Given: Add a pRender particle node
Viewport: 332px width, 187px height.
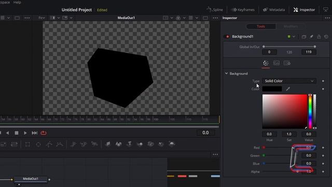Looking at the screenshot, I should click(x=94, y=144).
